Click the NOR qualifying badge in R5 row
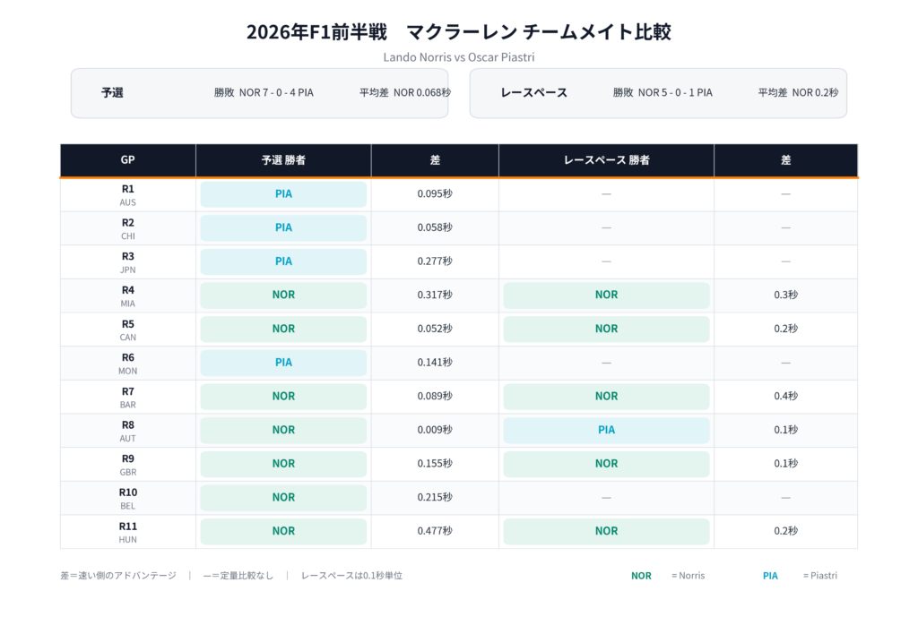Viewport: 918px width, 625px height. pos(283,330)
